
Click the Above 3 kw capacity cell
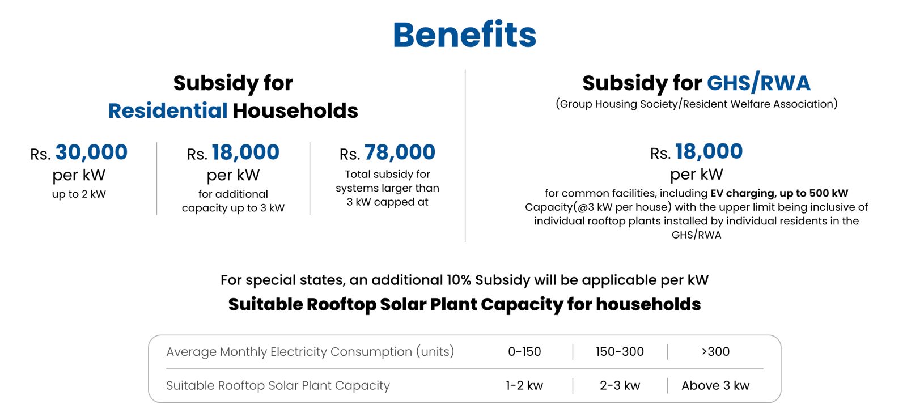coord(715,386)
